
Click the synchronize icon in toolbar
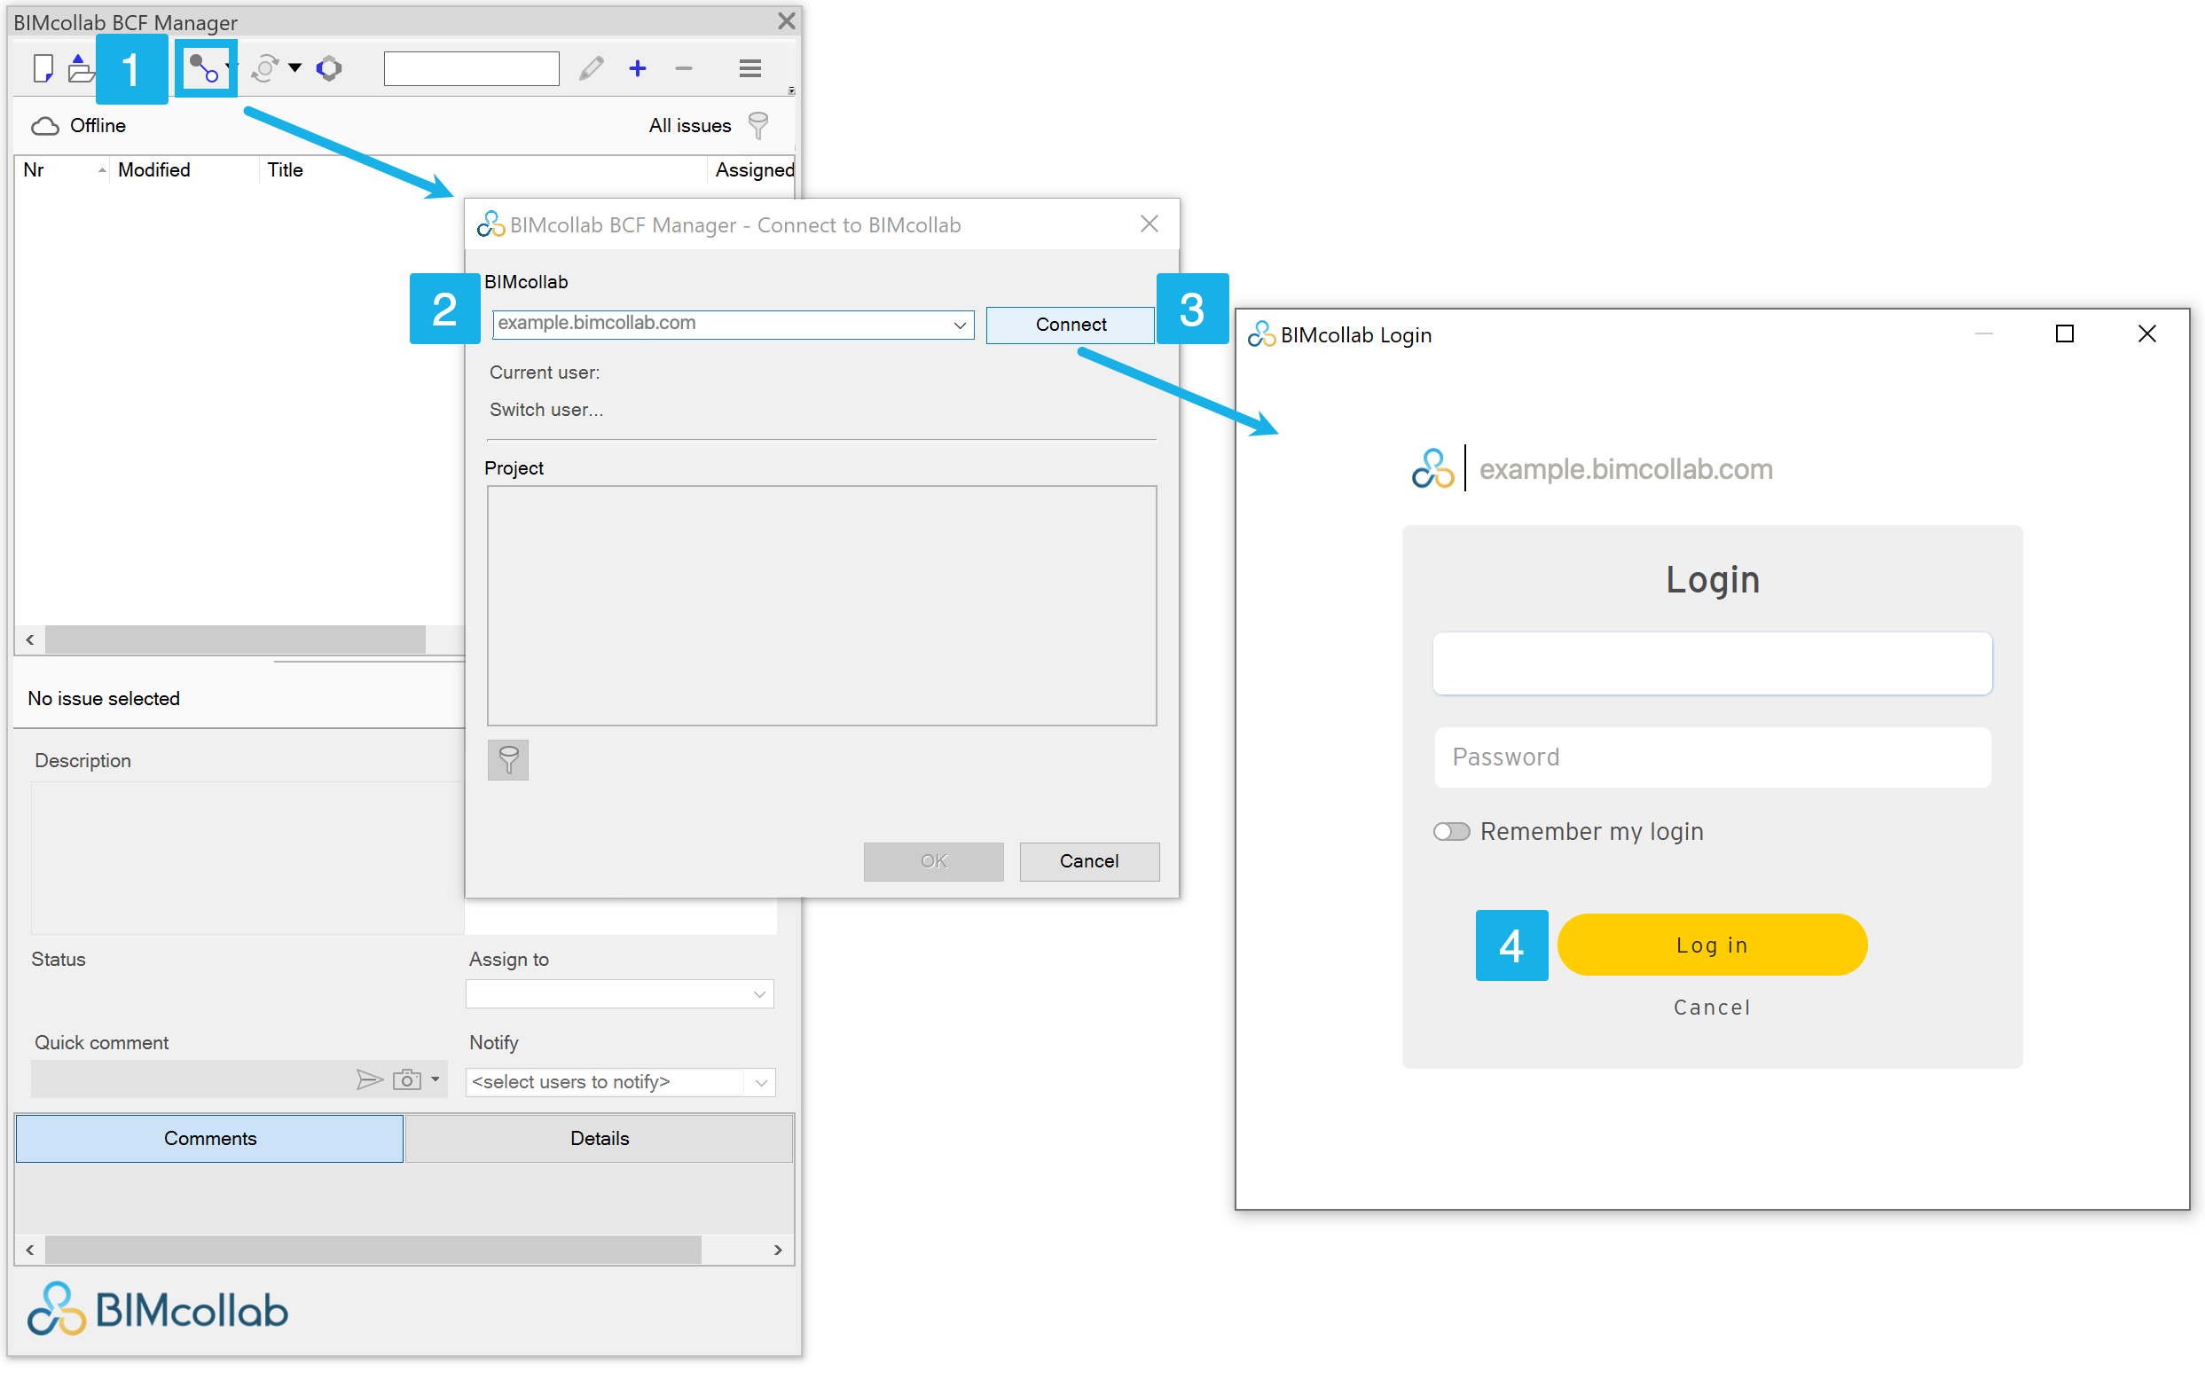coord(265,68)
